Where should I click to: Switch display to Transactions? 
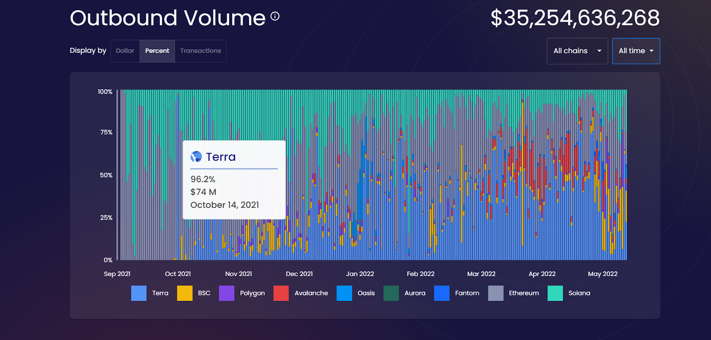tap(200, 51)
